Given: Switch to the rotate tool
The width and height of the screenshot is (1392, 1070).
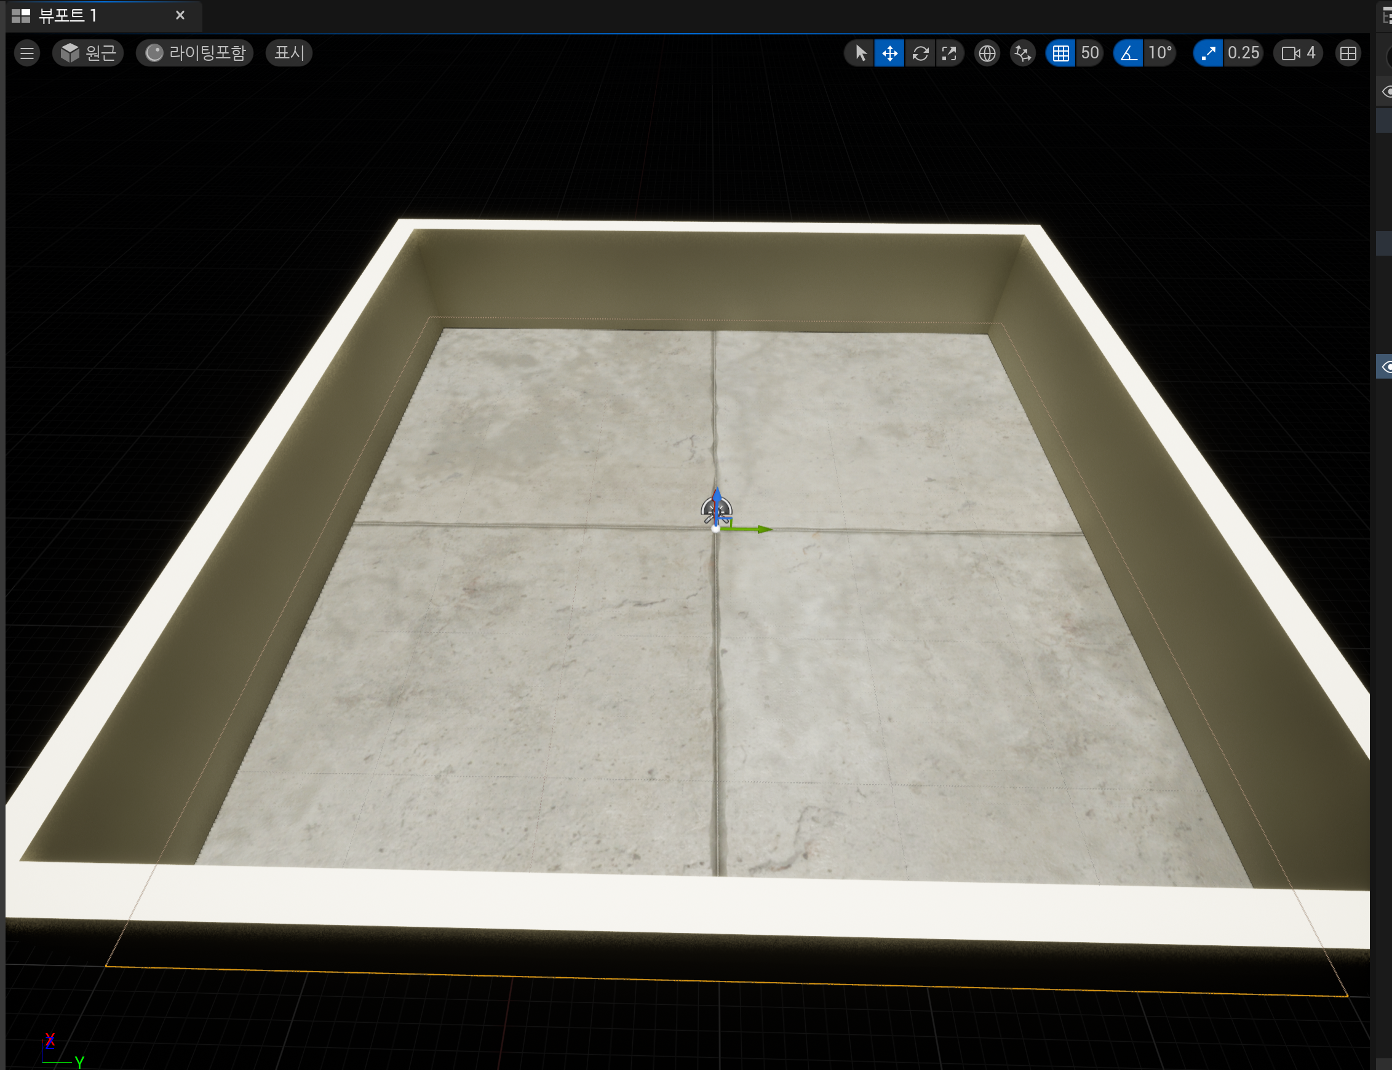Looking at the screenshot, I should pyautogui.click(x=920, y=53).
